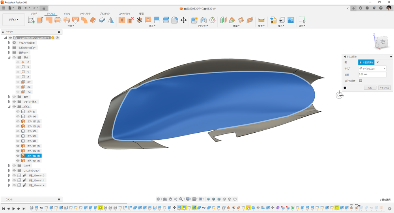394x213 pixels.
Task: Select the surface Extrude tool
Action: (40, 20)
